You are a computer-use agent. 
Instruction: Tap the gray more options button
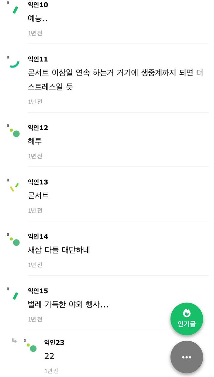pos(187,357)
